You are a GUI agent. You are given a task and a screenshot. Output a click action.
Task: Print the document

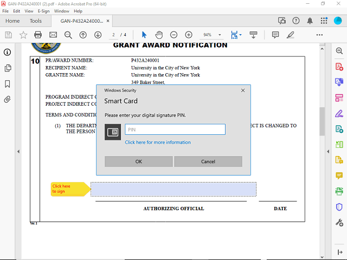(x=38, y=35)
